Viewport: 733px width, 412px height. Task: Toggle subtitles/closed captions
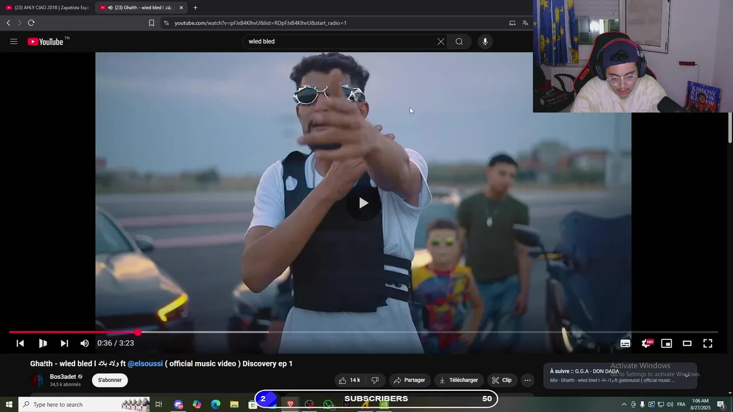point(625,343)
